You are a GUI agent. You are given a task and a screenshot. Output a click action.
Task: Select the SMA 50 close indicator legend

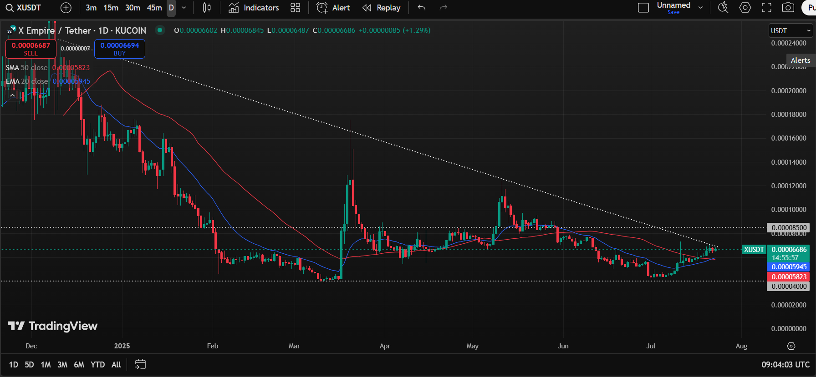point(48,68)
